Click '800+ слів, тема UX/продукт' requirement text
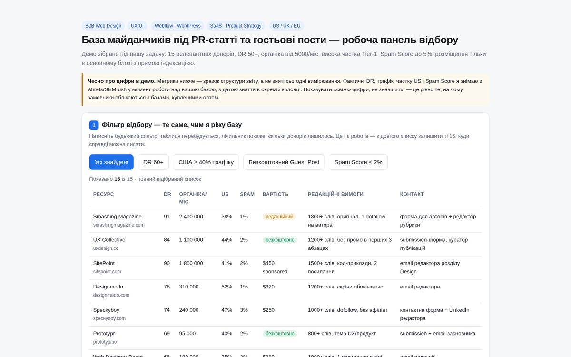Viewport: 571px width, 357px height. 343,333
